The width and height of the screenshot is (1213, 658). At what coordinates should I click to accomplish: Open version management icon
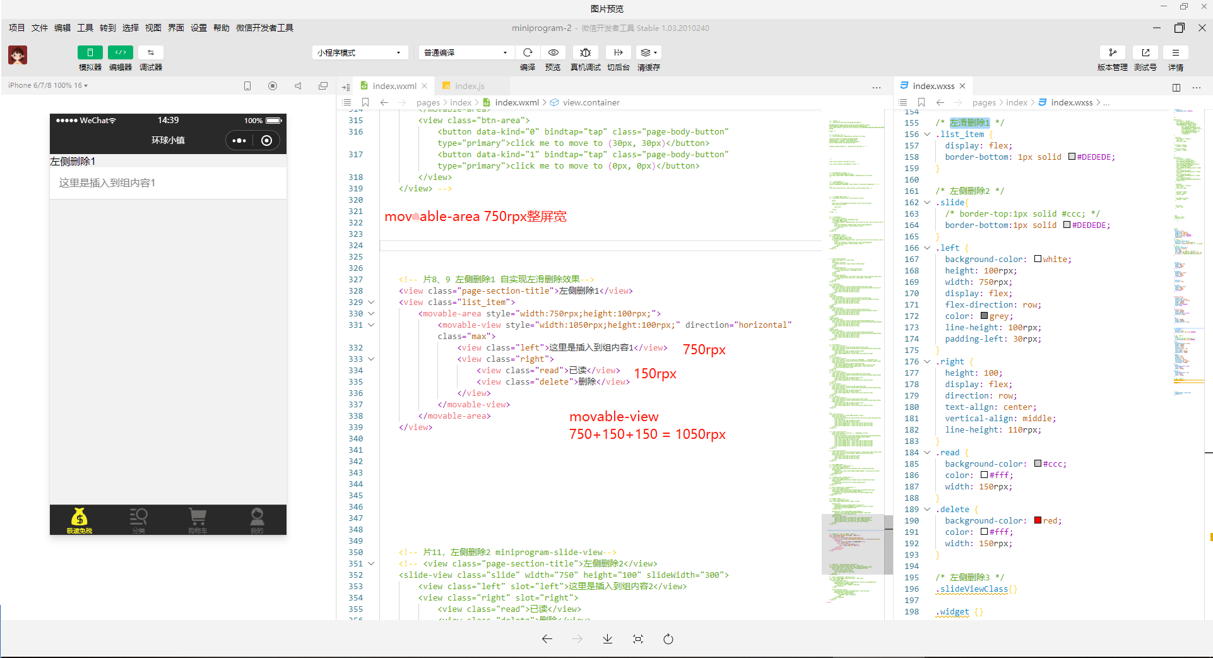(x=1113, y=52)
